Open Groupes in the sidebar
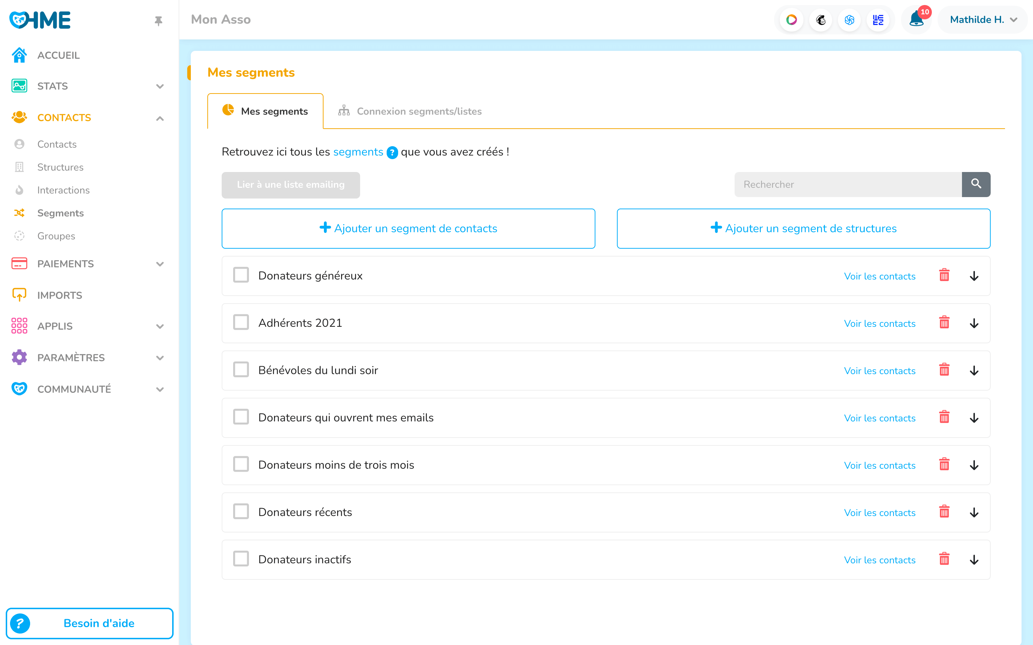 click(x=56, y=236)
